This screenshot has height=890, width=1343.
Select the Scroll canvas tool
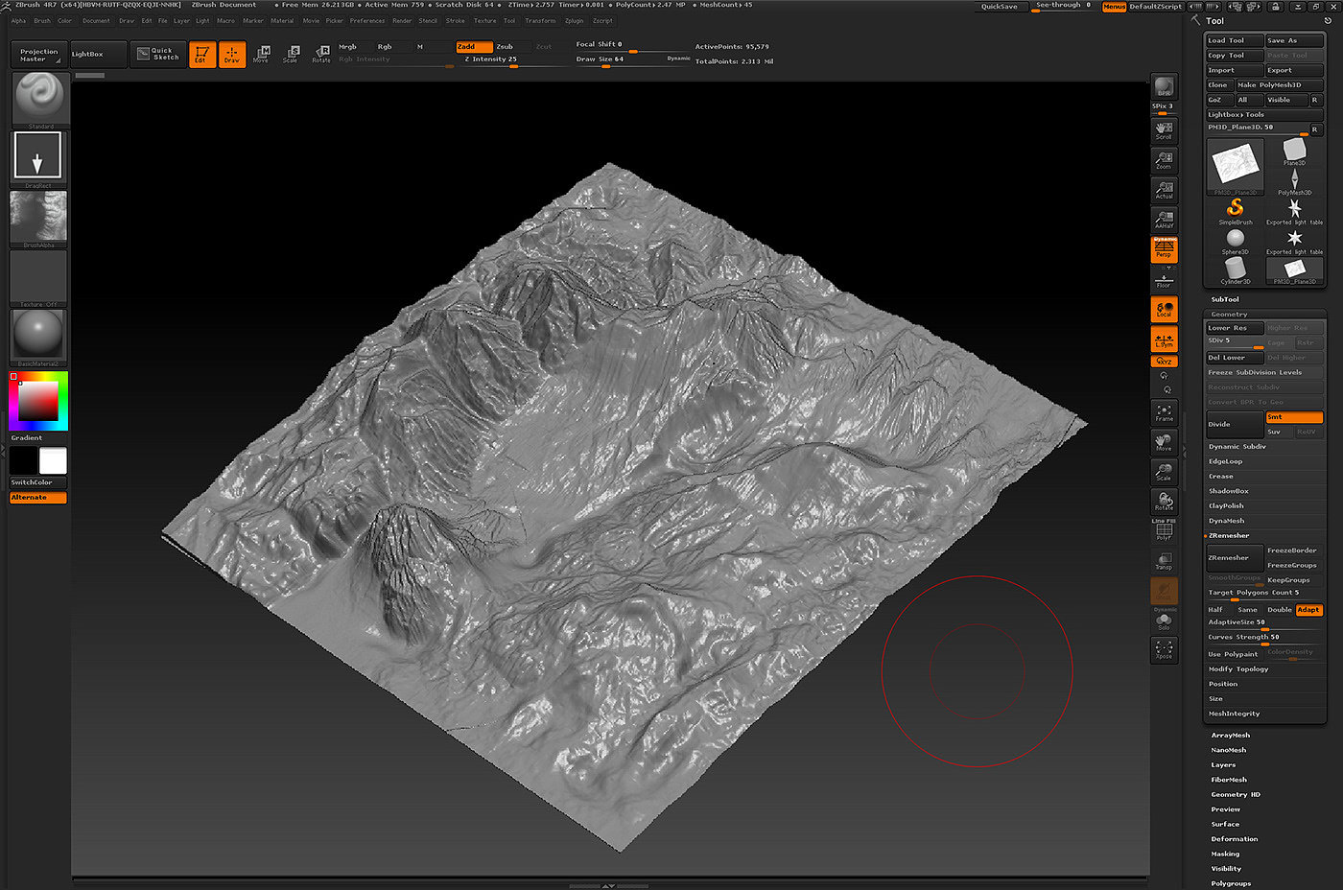coord(1164,130)
